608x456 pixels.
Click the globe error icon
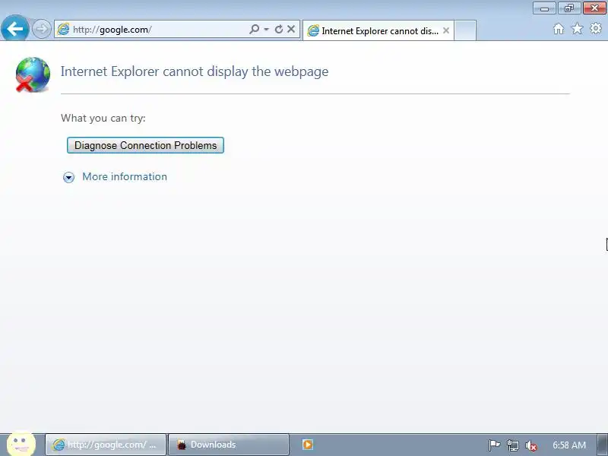(33, 74)
